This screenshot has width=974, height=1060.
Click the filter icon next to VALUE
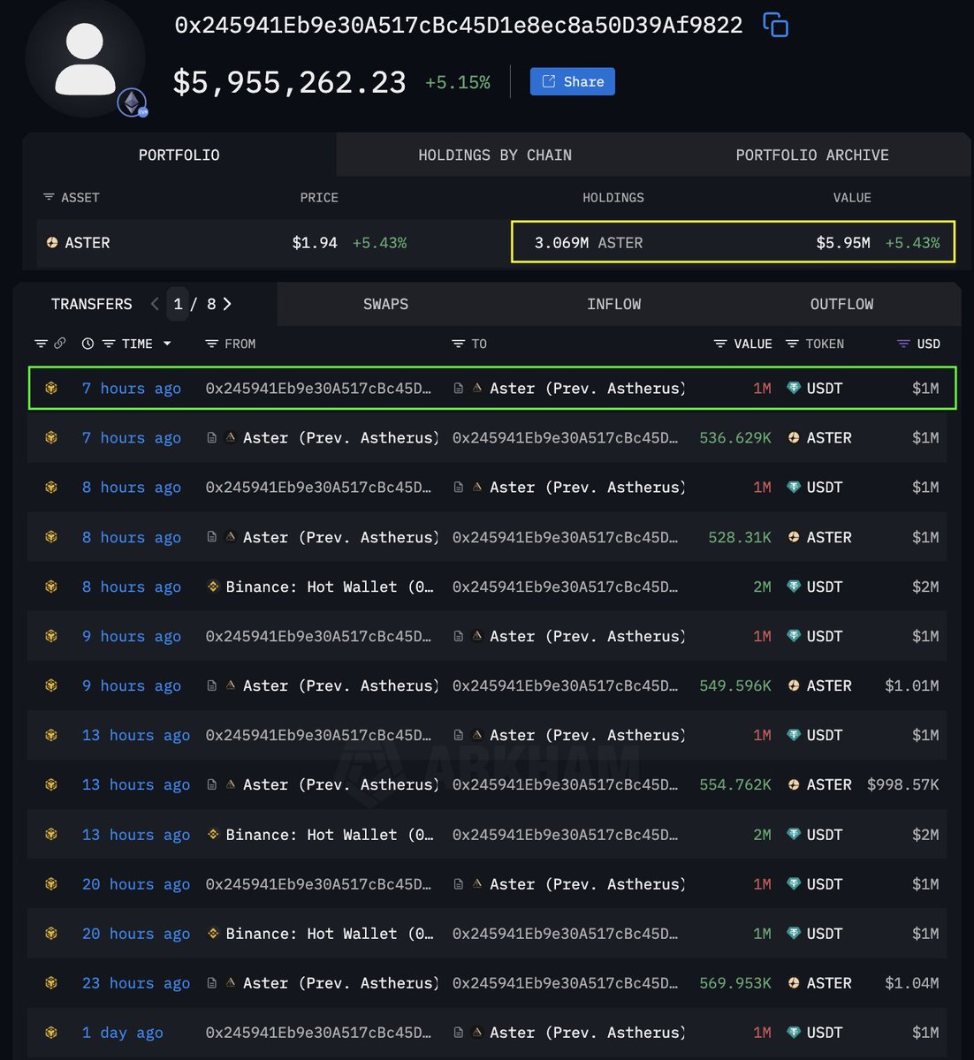pyautogui.click(x=720, y=344)
